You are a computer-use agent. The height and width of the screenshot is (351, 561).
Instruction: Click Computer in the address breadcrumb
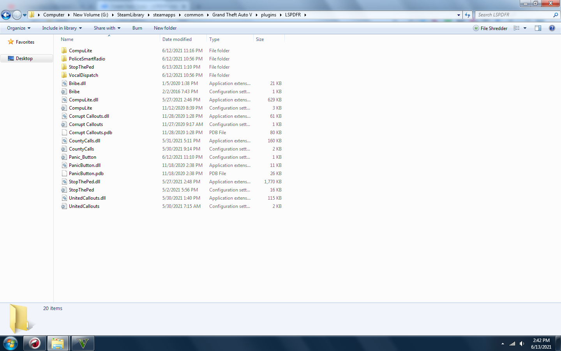tap(54, 15)
